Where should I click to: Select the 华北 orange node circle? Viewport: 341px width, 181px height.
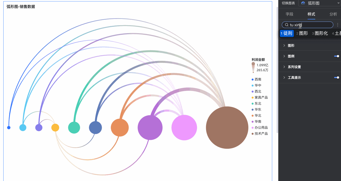pos(120,128)
